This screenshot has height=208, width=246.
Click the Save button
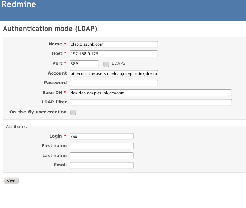(11, 181)
